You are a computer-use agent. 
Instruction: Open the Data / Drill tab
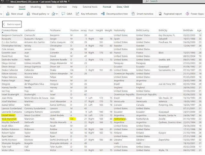click(x=123, y=7)
